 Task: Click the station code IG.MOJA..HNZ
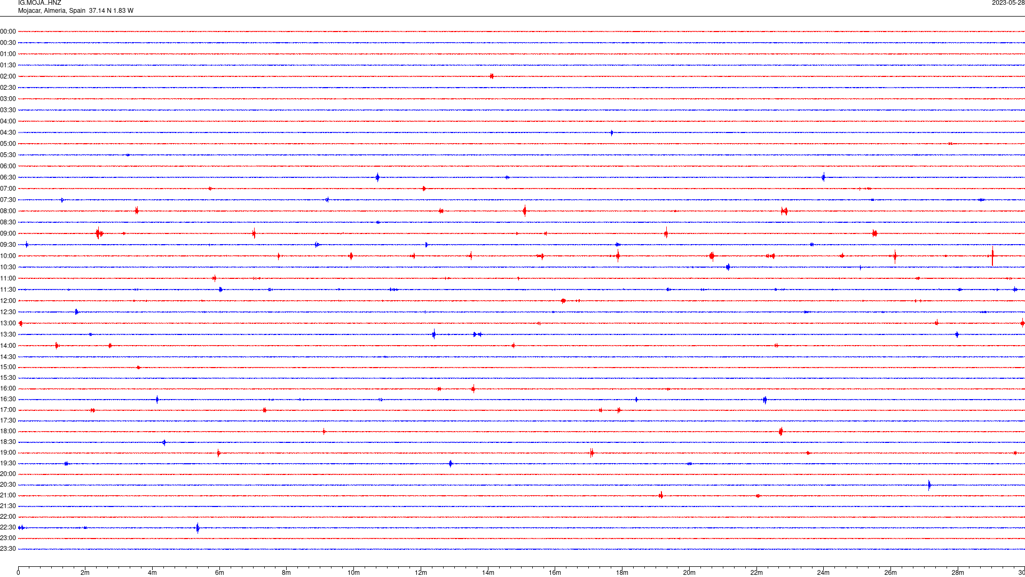click(x=40, y=3)
